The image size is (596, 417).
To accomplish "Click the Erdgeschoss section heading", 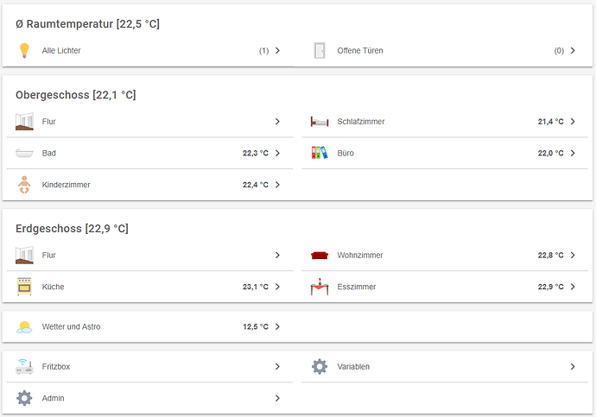I will pyautogui.click(x=72, y=229).
